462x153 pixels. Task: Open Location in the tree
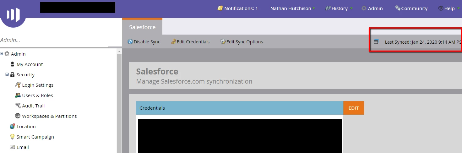26,126
